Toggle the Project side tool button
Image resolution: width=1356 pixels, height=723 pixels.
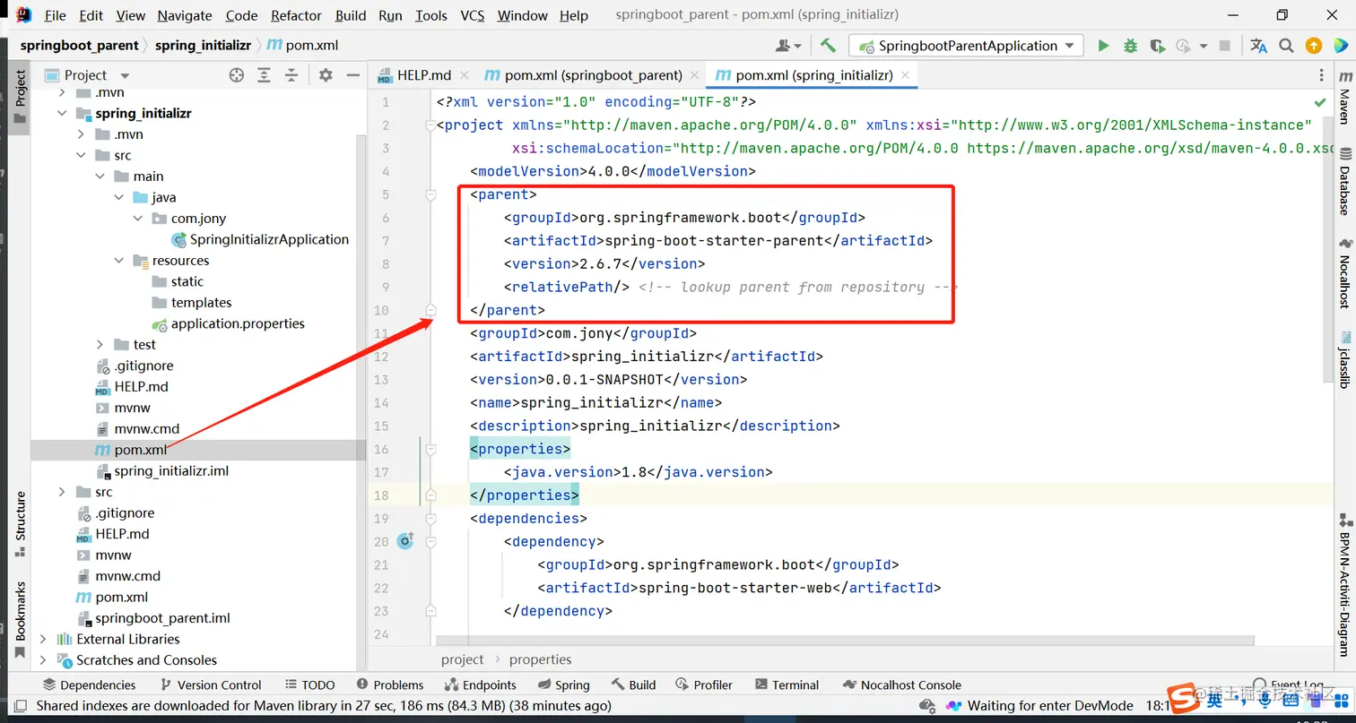pyautogui.click(x=20, y=97)
